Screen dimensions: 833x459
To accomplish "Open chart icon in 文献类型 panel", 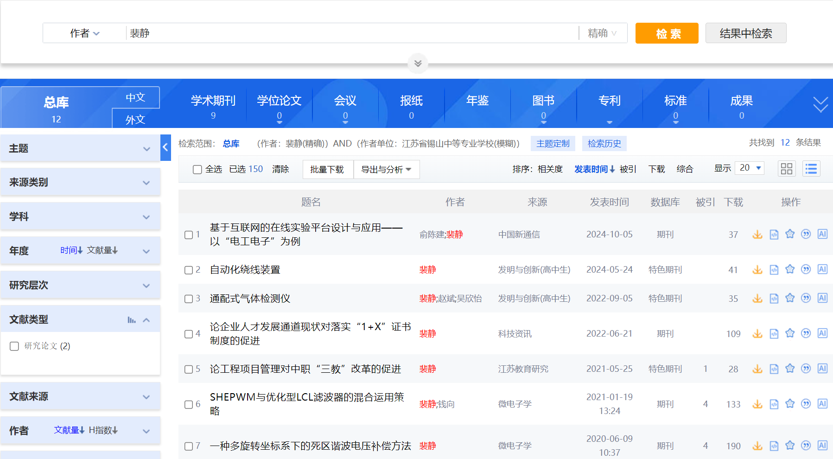I will [x=132, y=320].
